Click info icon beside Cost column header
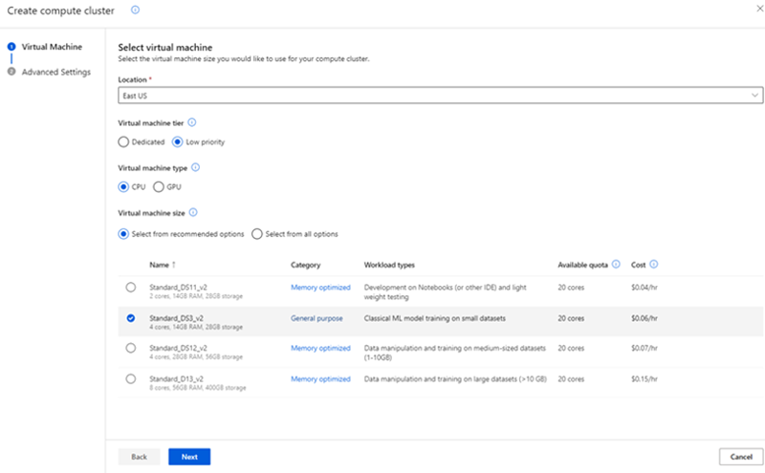 [x=654, y=265]
